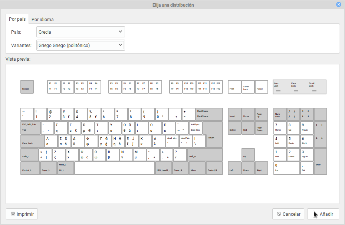Click the Page Up key in preview
Image resolution: width=345 pixels, height=225 pixels.
(x=261, y=114)
